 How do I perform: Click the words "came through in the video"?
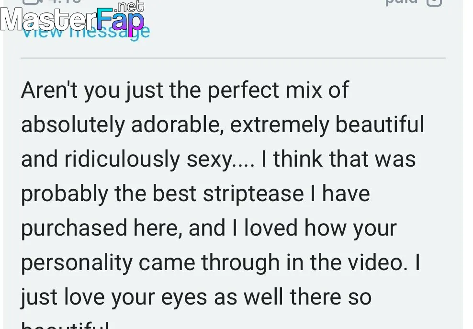click(273, 262)
